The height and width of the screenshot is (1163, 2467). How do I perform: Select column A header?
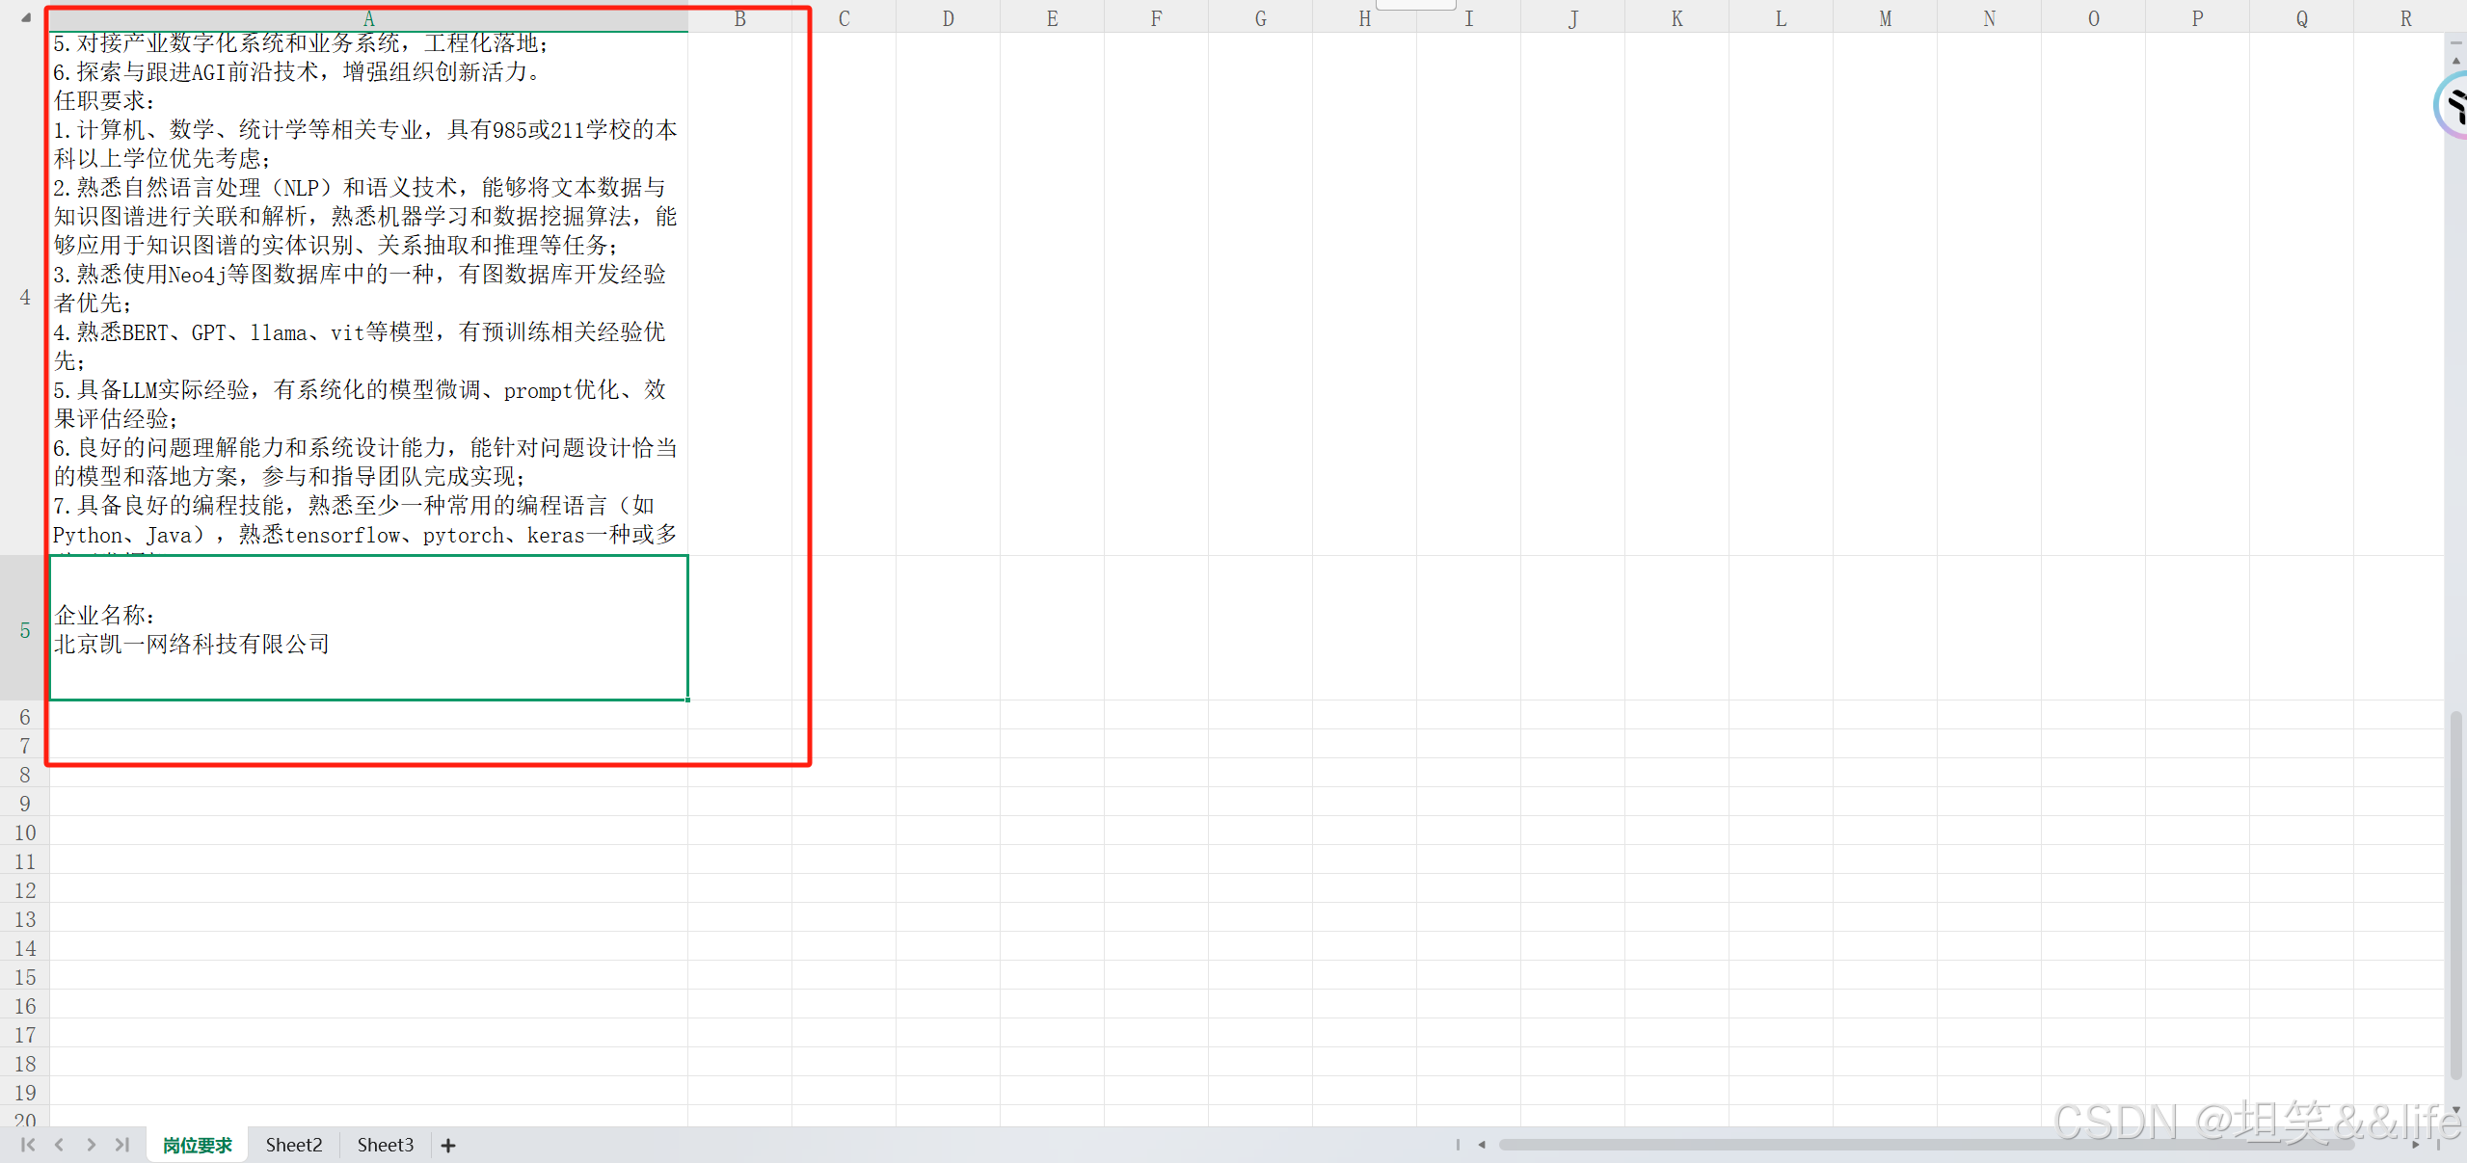click(368, 18)
